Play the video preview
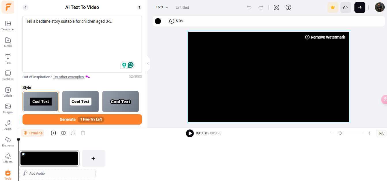This screenshot has width=387, height=181. [190, 133]
